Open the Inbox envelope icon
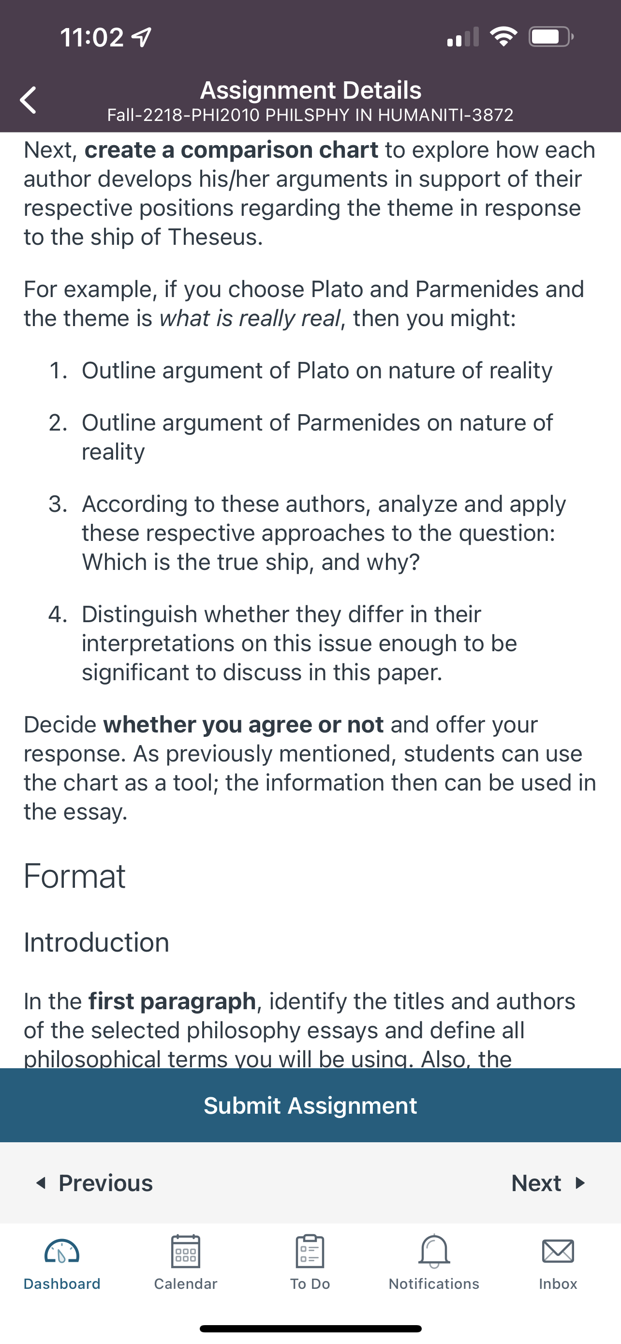 tap(558, 1251)
